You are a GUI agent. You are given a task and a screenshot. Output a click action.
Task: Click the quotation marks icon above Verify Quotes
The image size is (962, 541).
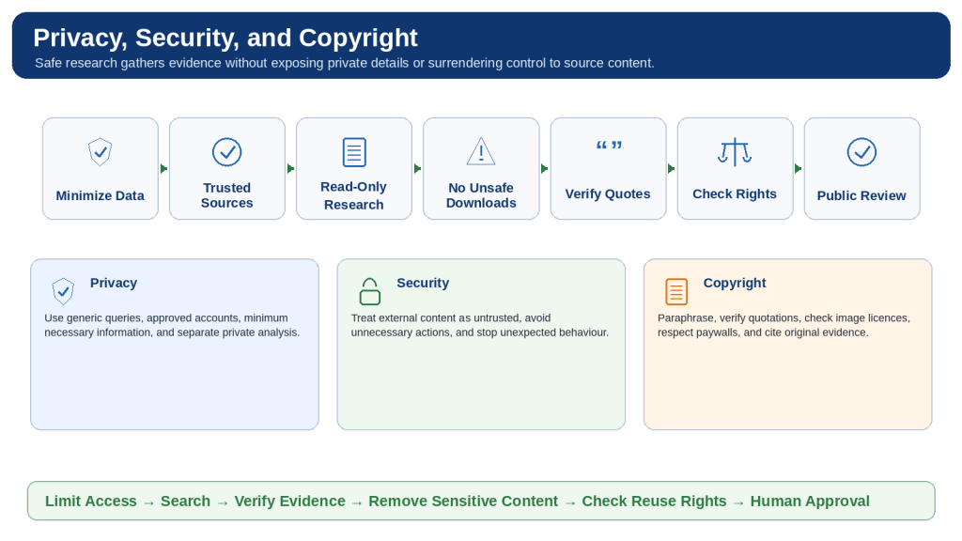pos(609,146)
